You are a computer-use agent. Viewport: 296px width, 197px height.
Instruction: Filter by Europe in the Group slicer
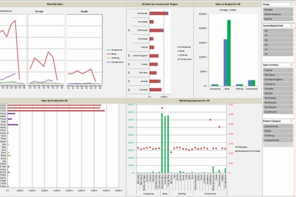click(x=278, y=9)
